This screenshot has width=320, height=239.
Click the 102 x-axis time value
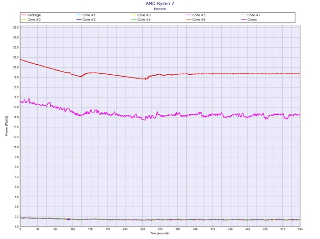[x=73, y=229]
